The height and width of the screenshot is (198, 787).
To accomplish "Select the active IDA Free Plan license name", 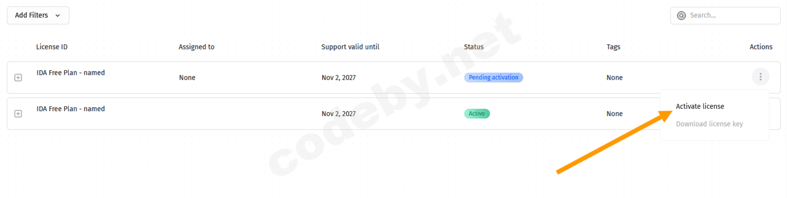I will point(70,109).
